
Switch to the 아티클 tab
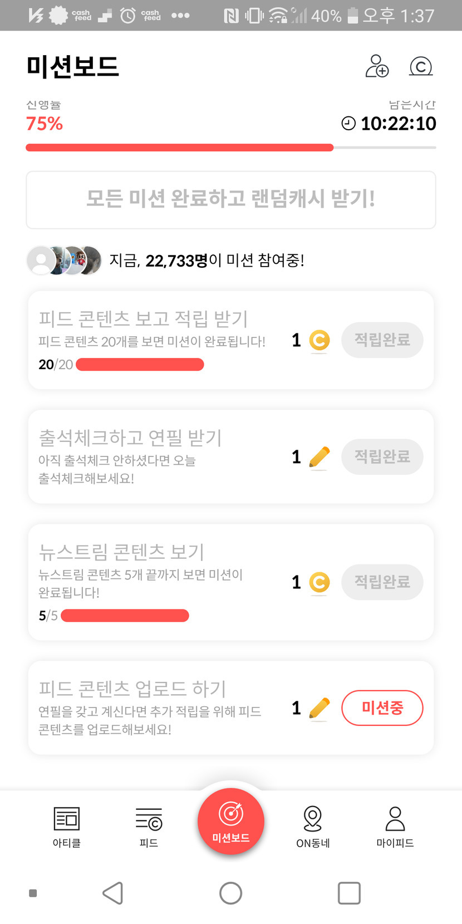pos(67,827)
